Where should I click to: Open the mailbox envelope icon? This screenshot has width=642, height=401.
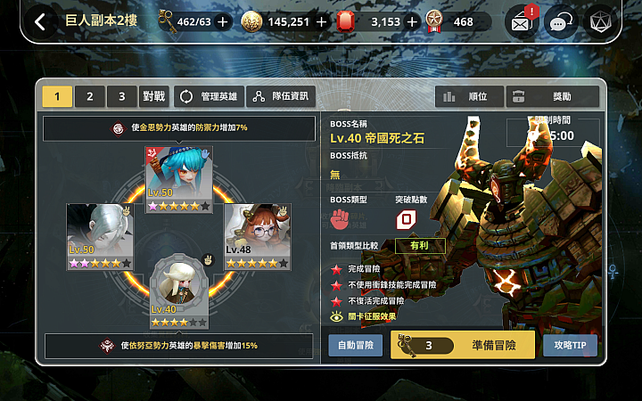tap(522, 22)
